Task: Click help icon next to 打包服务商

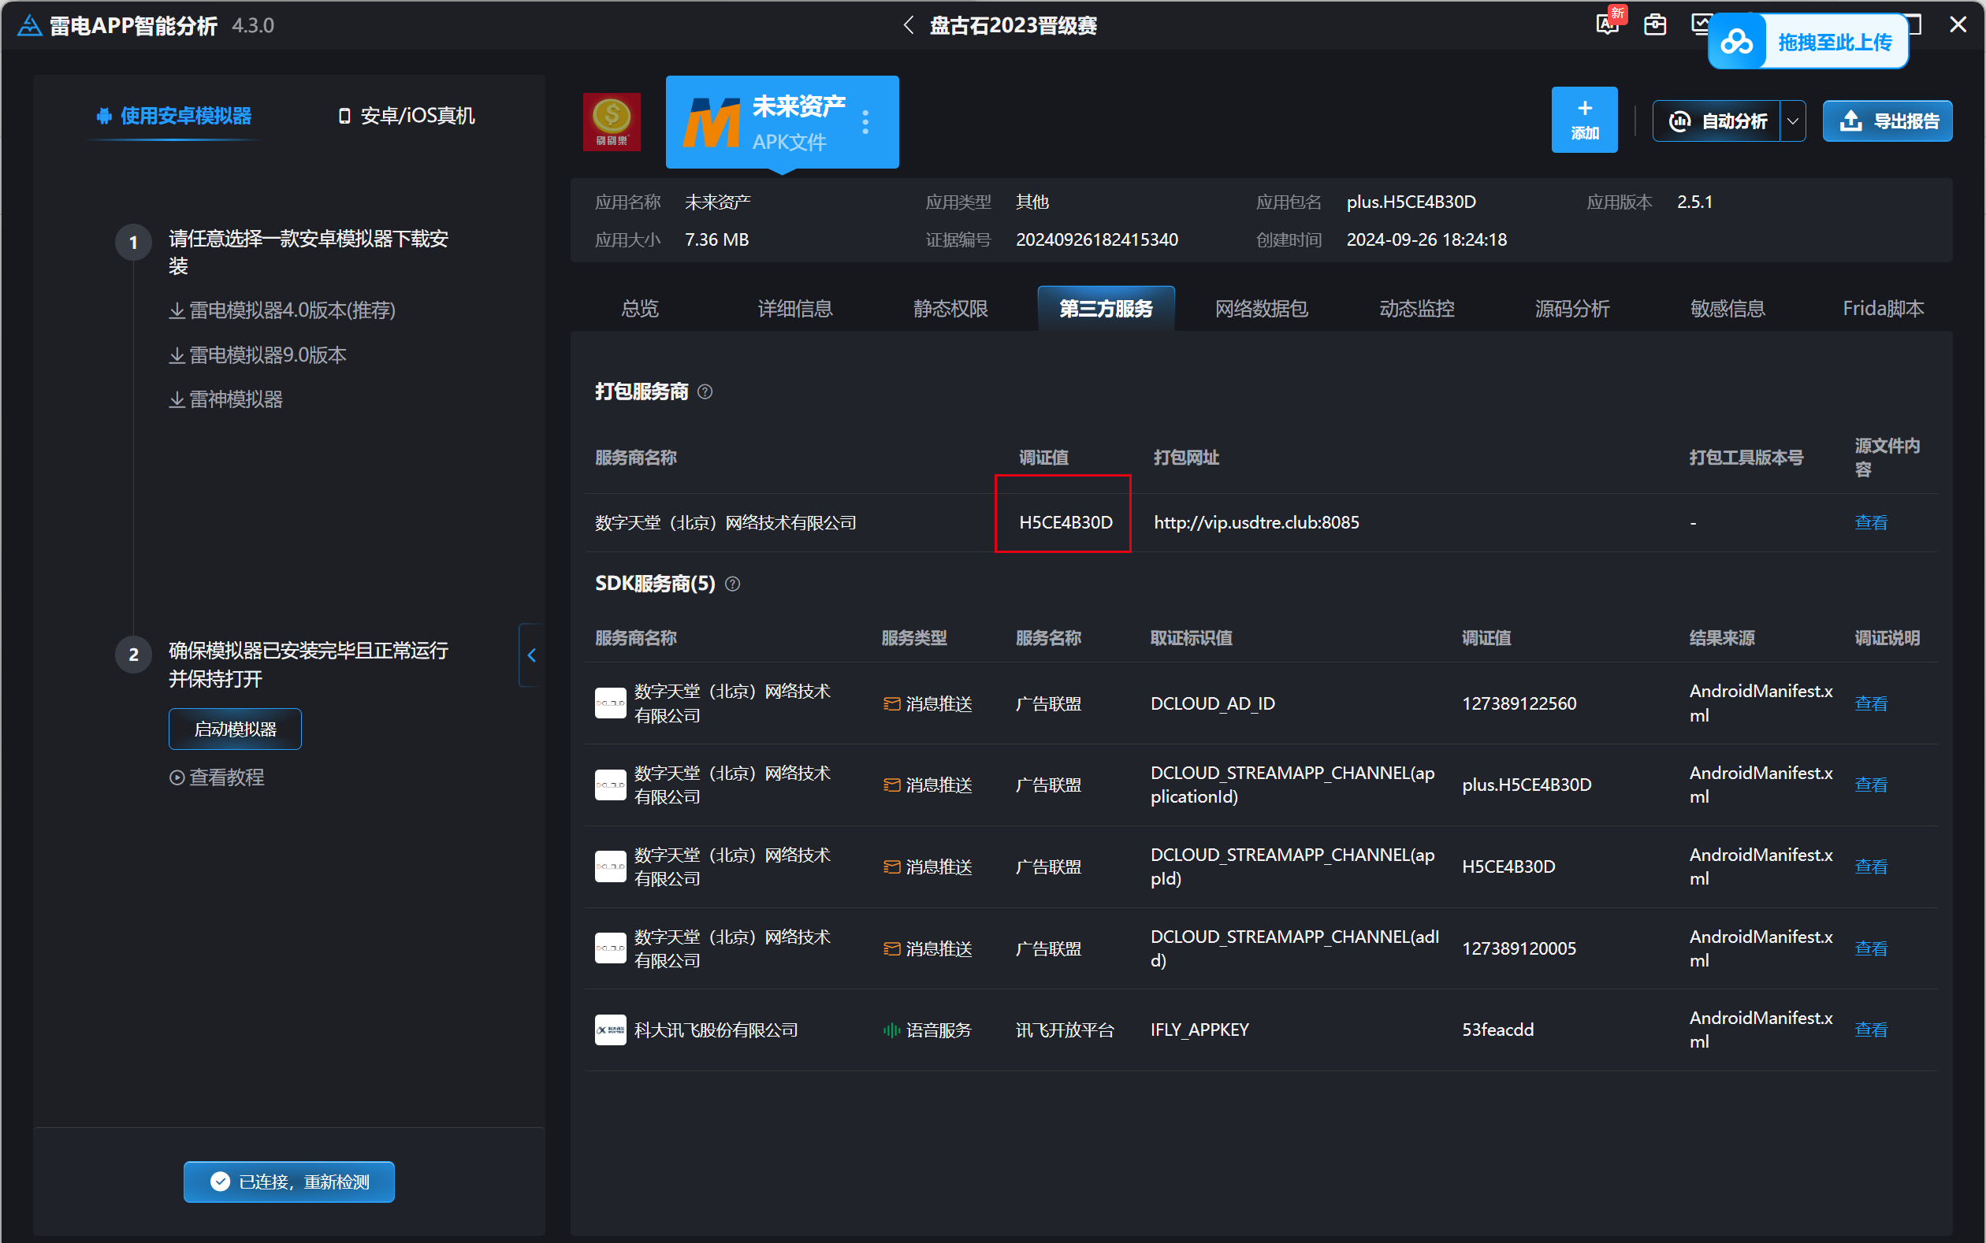Action: (x=705, y=392)
